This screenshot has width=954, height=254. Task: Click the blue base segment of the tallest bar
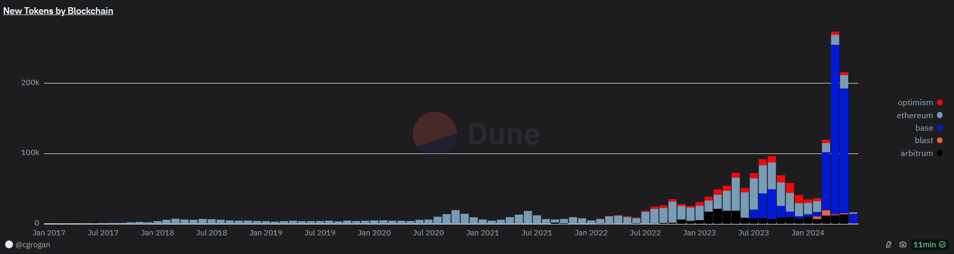point(835,130)
